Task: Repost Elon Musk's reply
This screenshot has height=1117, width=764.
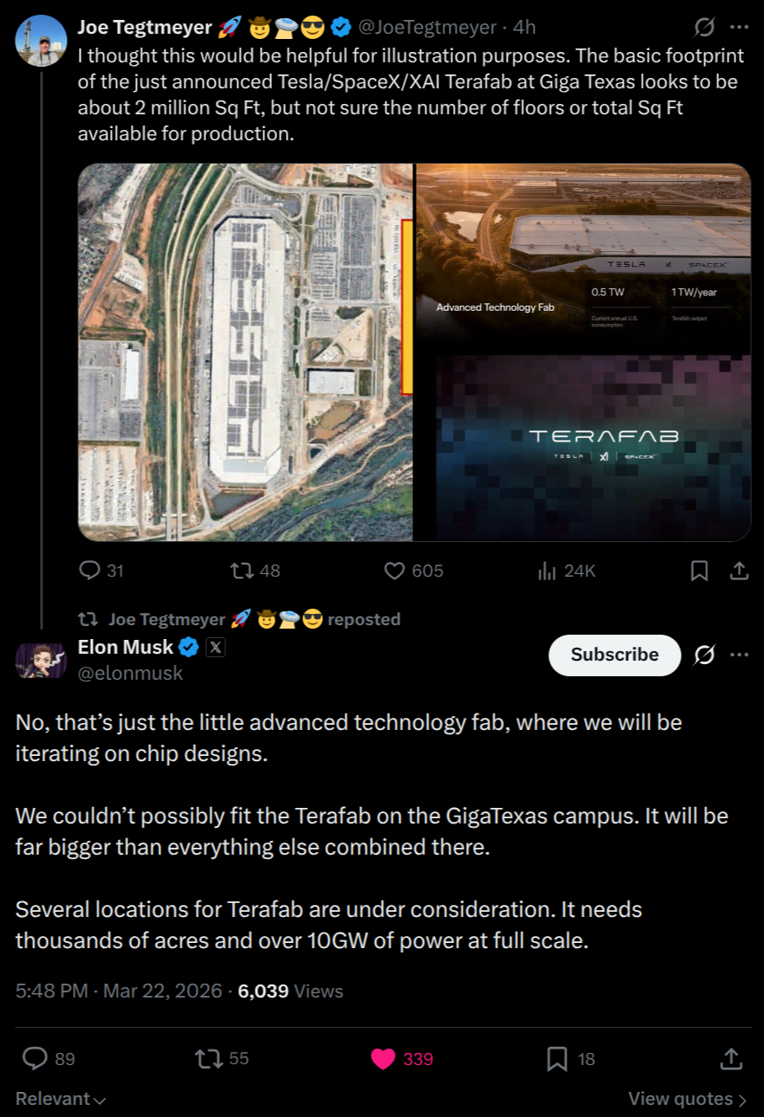Action: tap(208, 1058)
